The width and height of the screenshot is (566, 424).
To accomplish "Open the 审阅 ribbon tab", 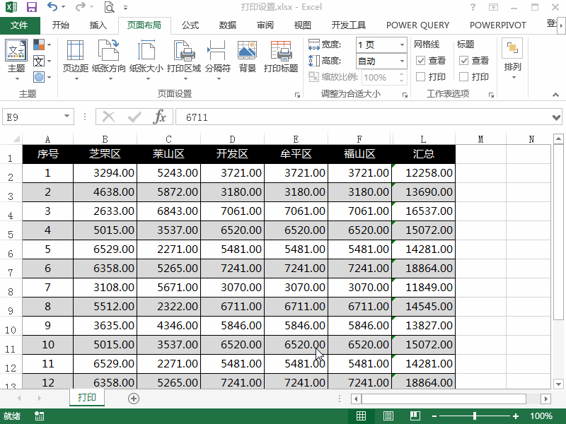I will pyautogui.click(x=265, y=25).
